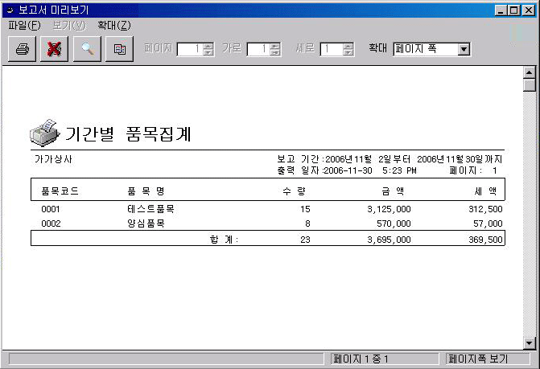Select the magnifying glass zoom tool
The width and height of the screenshot is (540, 369).
click(87, 49)
